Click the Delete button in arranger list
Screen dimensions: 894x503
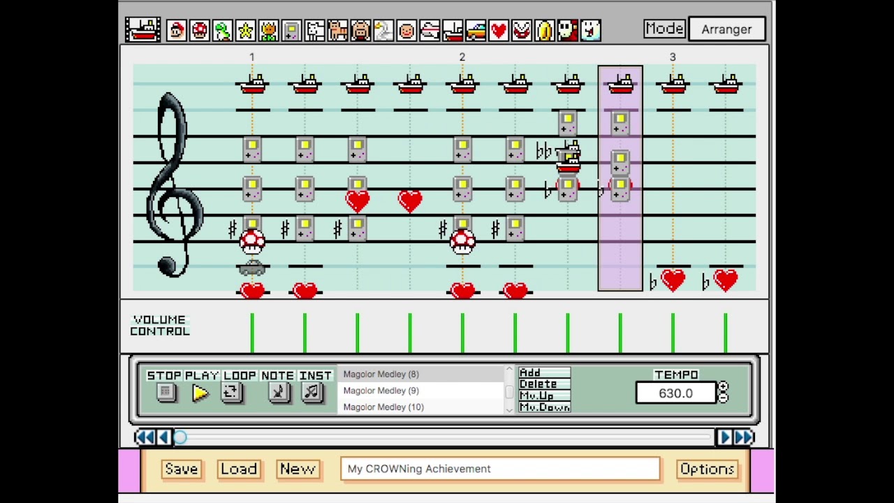544,384
